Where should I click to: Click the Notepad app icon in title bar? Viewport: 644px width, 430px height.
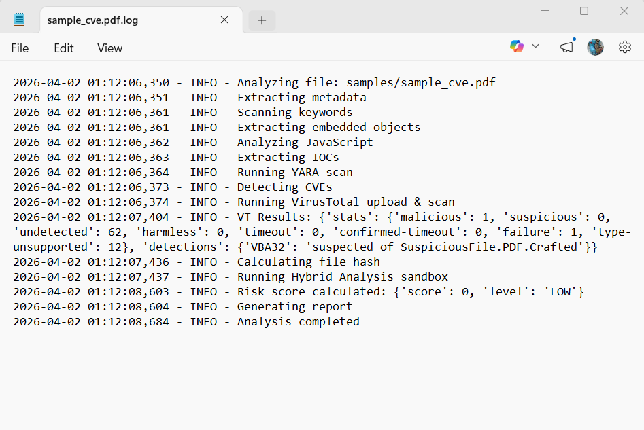(20, 20)
